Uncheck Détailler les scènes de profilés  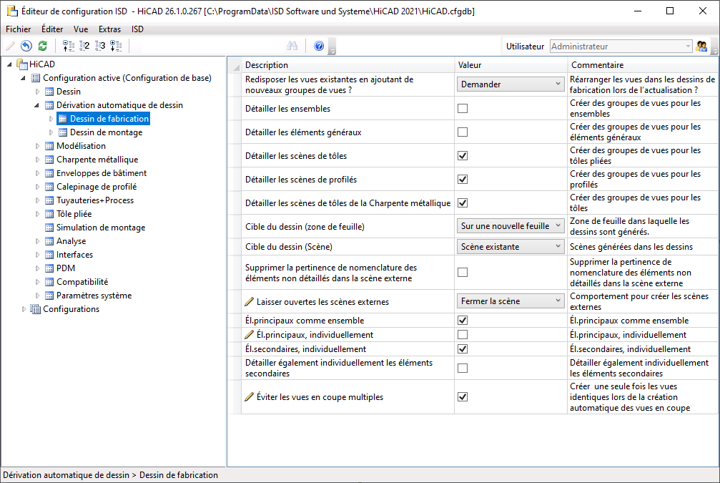point(463,179)
